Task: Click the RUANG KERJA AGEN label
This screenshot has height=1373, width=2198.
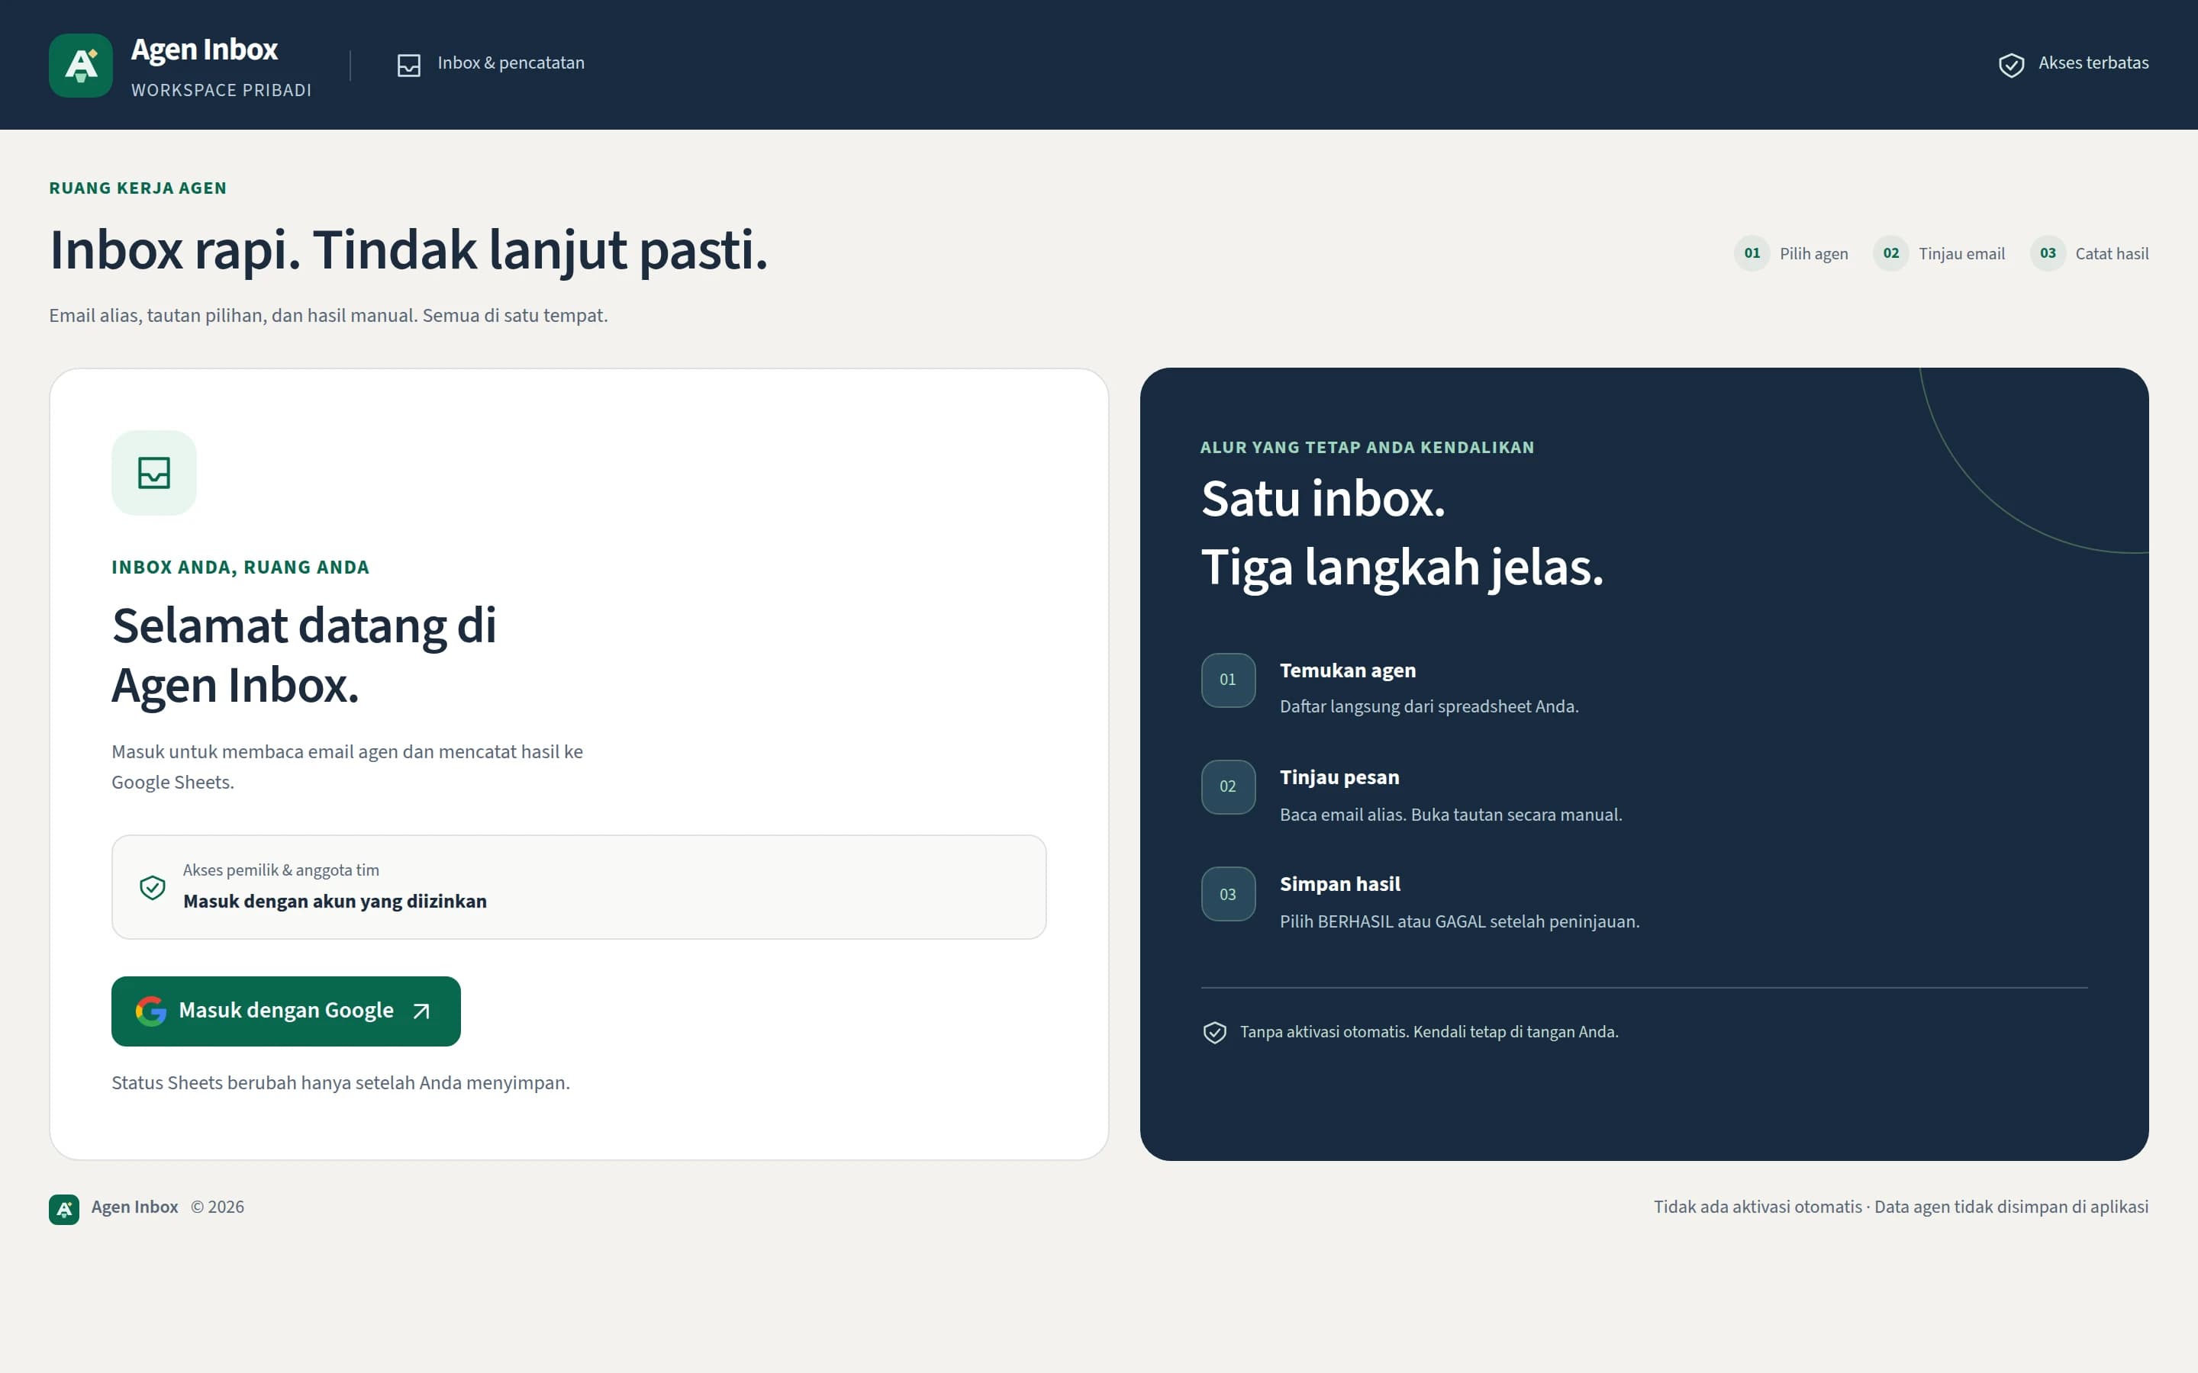Action: point(138,189)
